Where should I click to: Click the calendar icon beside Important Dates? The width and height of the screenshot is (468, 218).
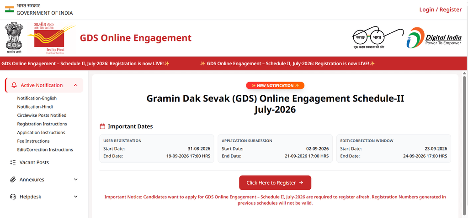102,127
